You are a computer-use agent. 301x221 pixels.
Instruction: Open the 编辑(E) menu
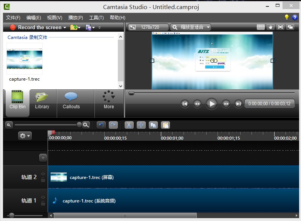34,18
